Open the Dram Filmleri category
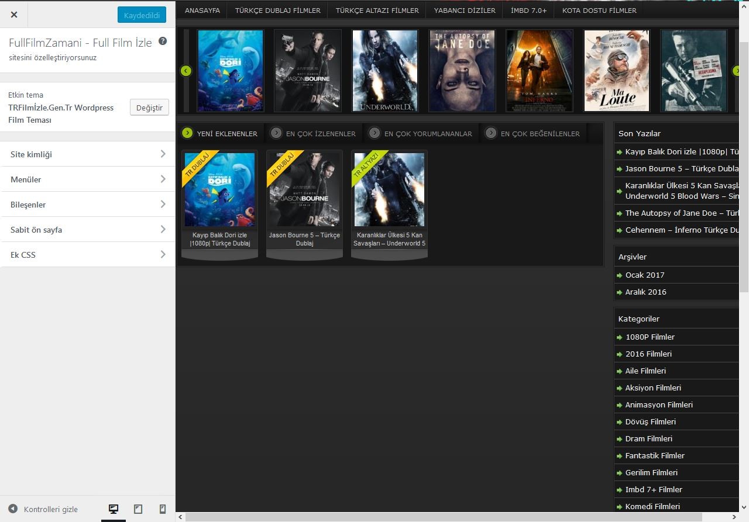749x522 pixels. [648, 438]
